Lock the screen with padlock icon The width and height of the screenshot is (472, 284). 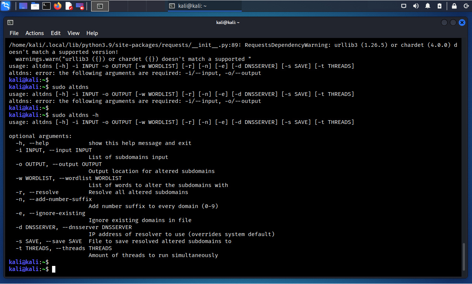pos(454,6)
